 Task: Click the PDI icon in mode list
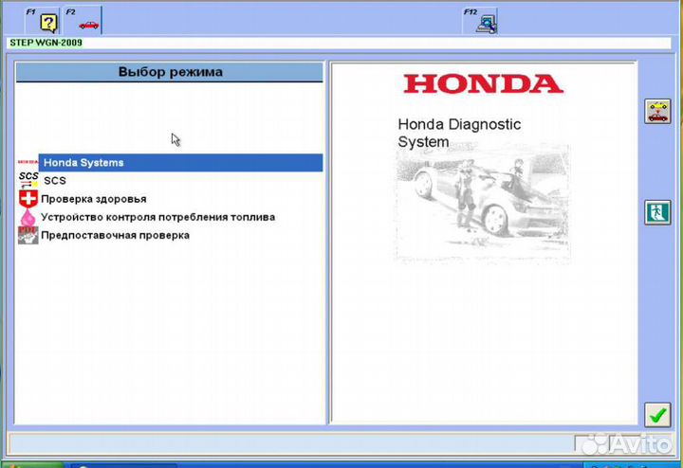click(x=28, y=235)
